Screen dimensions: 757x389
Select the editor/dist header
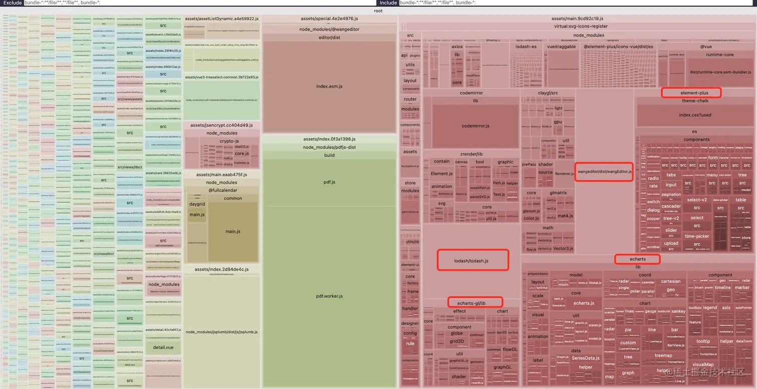(329, 38)
